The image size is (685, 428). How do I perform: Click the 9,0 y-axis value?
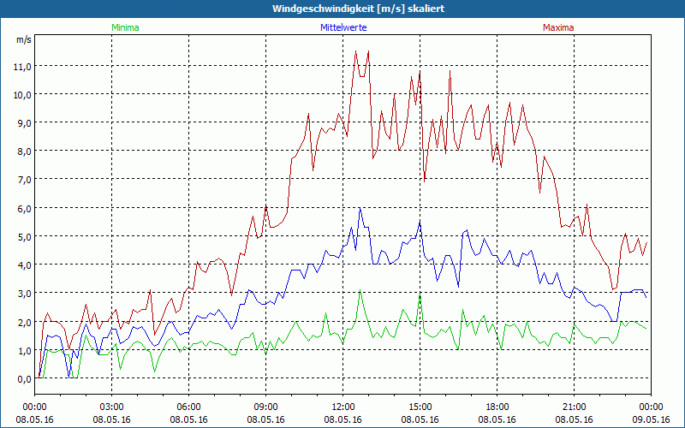(x=25, y=123)
